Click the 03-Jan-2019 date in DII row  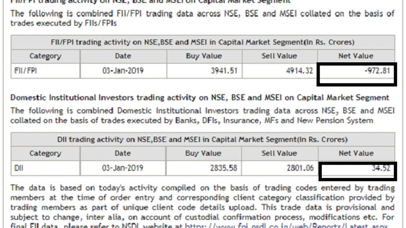122,168
